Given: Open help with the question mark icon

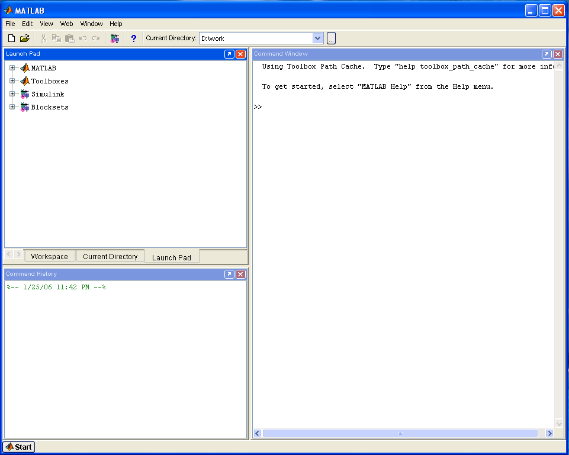Looking at the screenshot, I should coord(134,38).
